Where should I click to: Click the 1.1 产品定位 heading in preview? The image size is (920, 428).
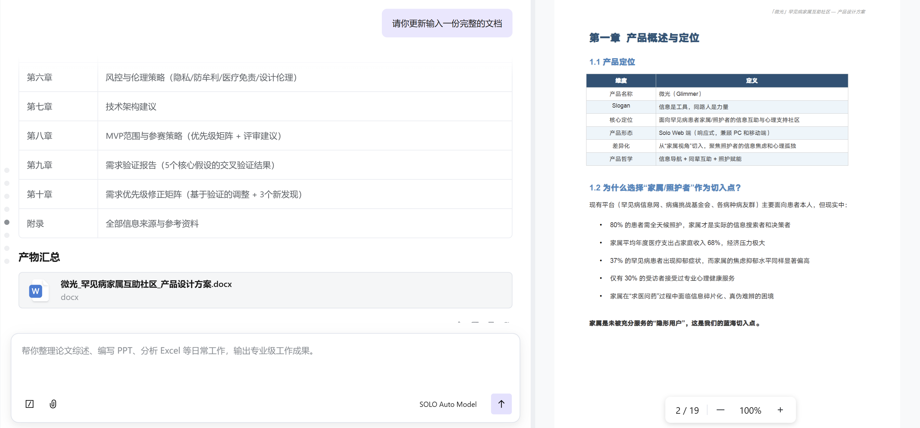tap(612, 62)
